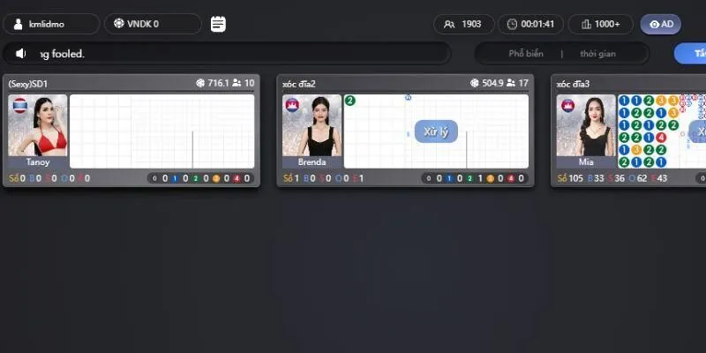Click Số 105 count in xóc đĩa3 card
Viewport: 706px width, 353px height.
570,178
